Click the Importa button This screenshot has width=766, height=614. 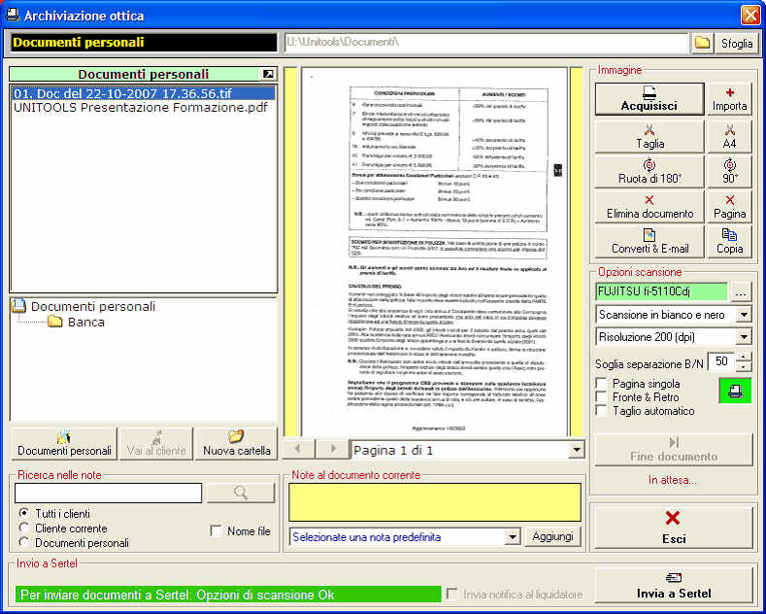click(729, 98)
